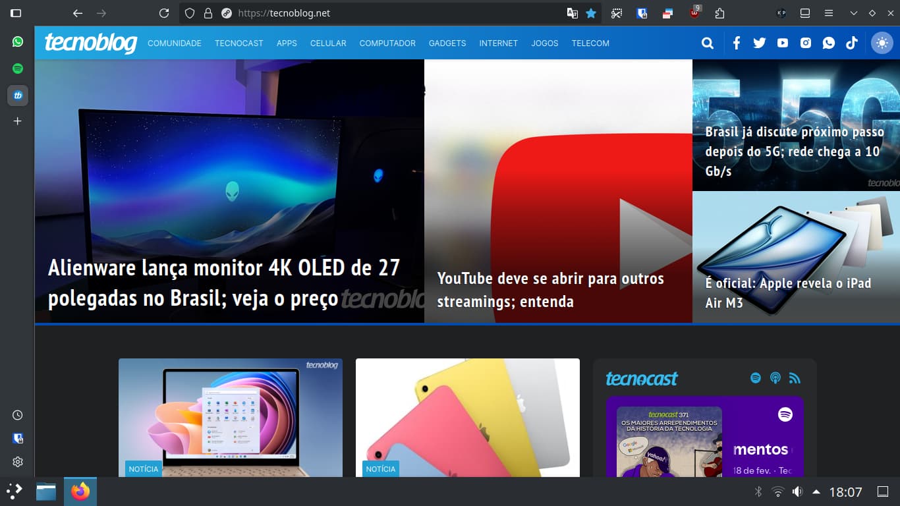
Task: Open the KDE application launcher
Action: [x=14, y=492]
